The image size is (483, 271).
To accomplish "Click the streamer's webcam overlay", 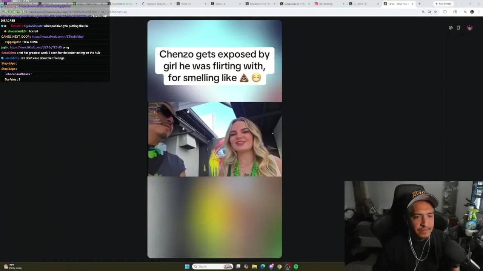I will [414, 226].
